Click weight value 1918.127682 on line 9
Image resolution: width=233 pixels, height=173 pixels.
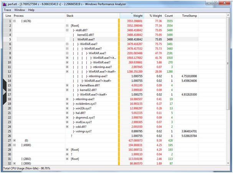coord(135,58)
